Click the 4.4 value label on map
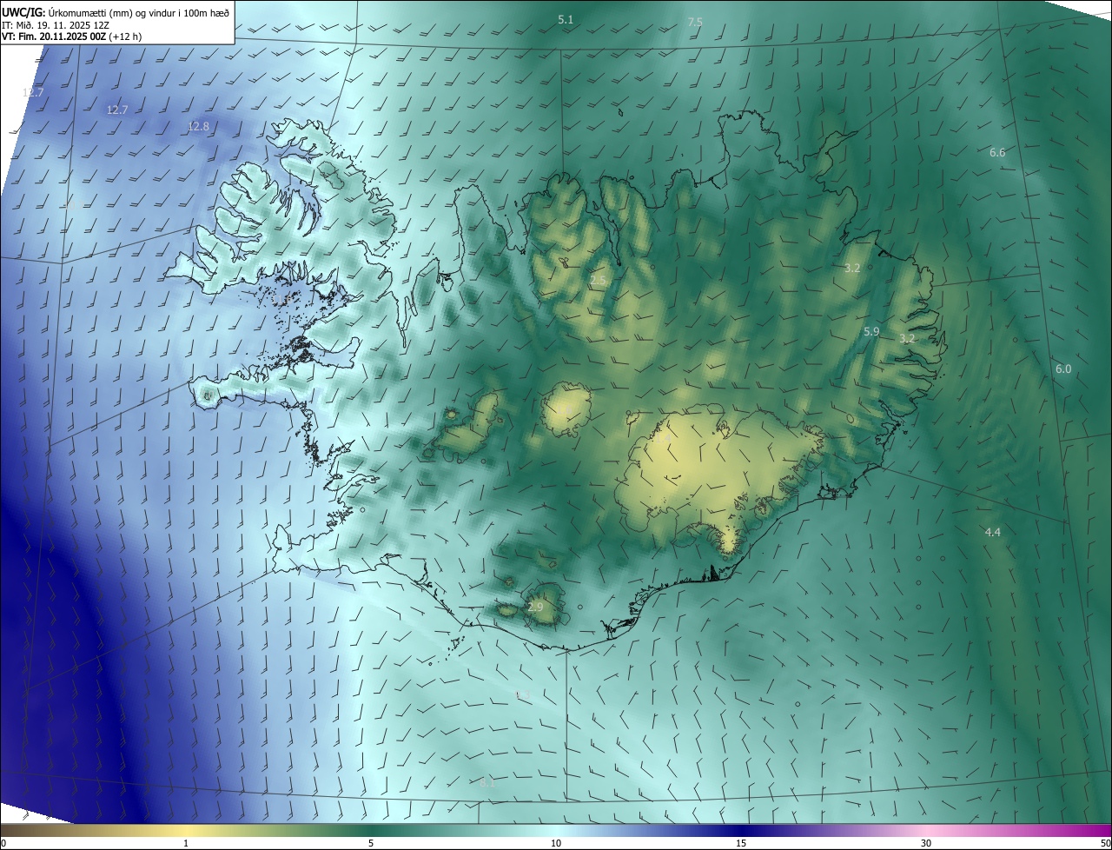 (993, 532)
